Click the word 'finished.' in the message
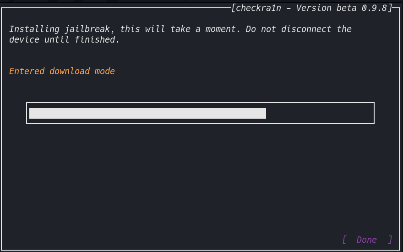The image size is (403, 252). [97, 39]
